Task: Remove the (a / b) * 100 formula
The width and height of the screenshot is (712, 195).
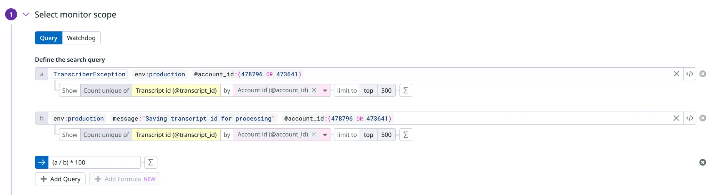Action: (x=703, y=162)
